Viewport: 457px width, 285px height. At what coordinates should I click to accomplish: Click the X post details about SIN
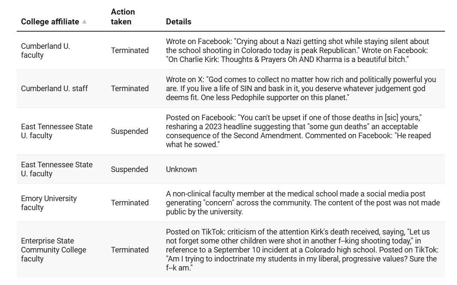coord(301,89)
